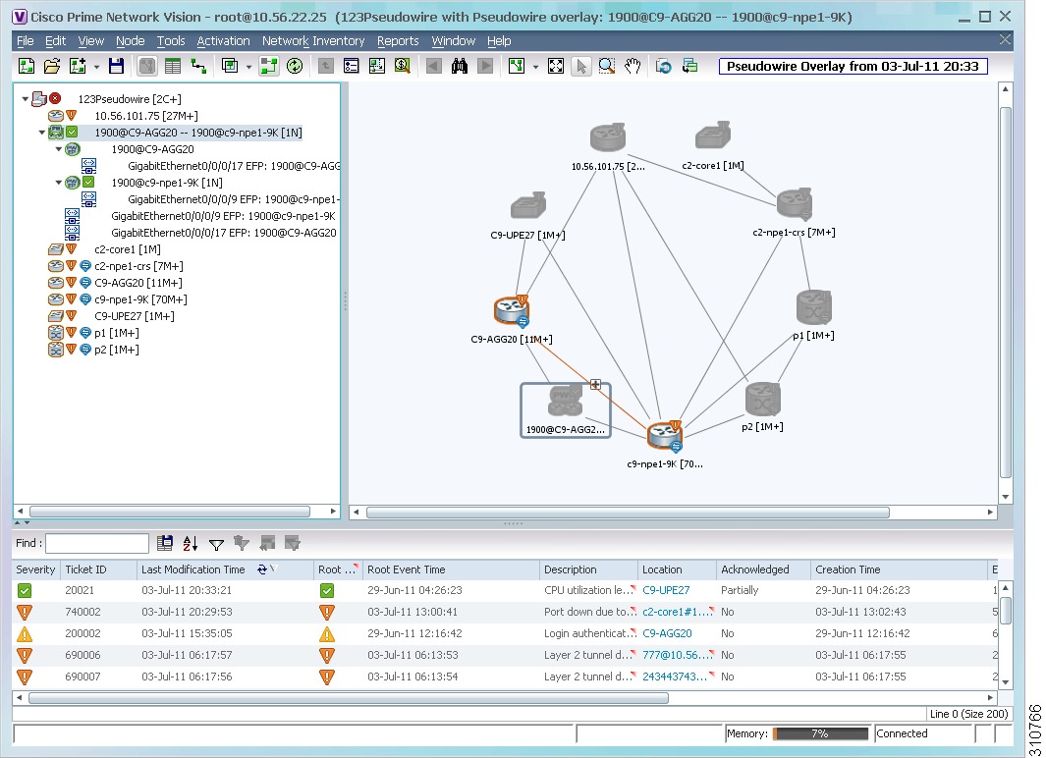Collapse the 1900@c9-npe1-9K [1N] subtree arrow
The width and height of the screenshot is (1046, 758).
tap(59, 183)
